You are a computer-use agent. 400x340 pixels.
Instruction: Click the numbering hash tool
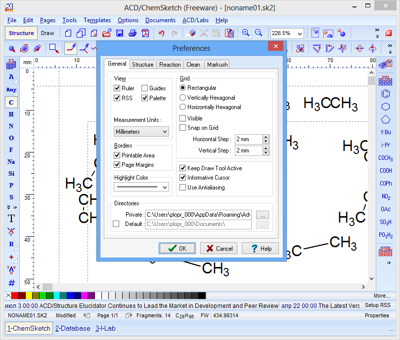(11, 283)
